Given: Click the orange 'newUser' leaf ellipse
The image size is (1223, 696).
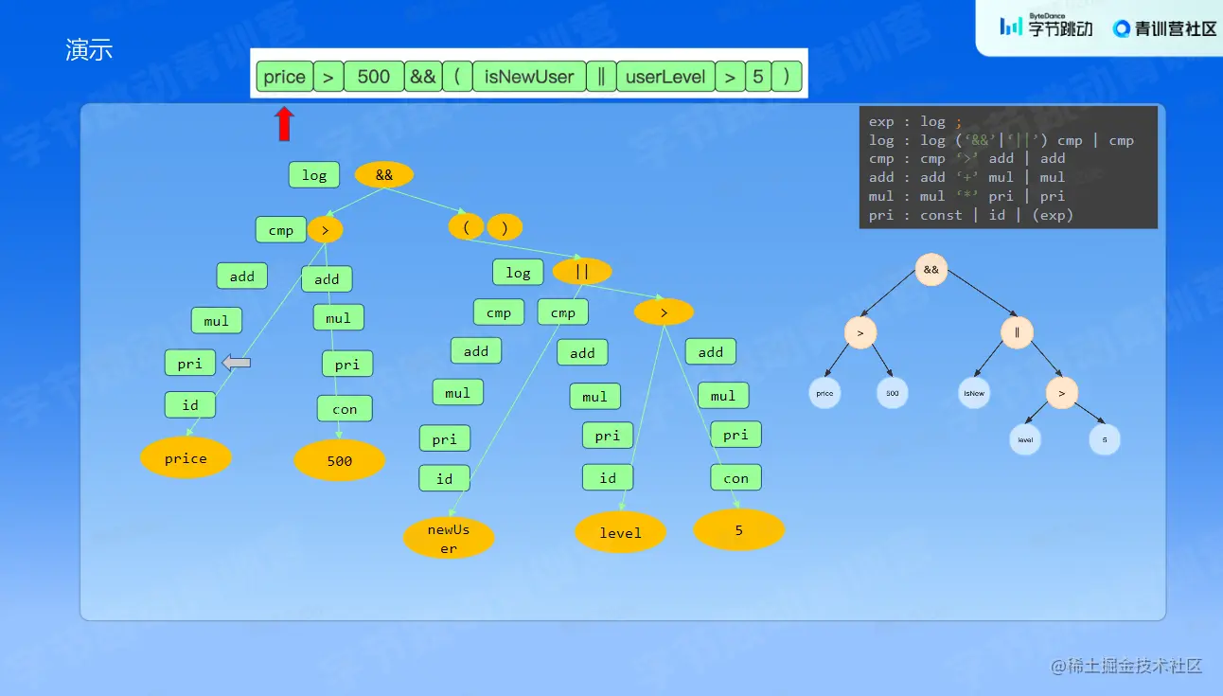Looking at the screenshot, I should [x=449, y=538].
